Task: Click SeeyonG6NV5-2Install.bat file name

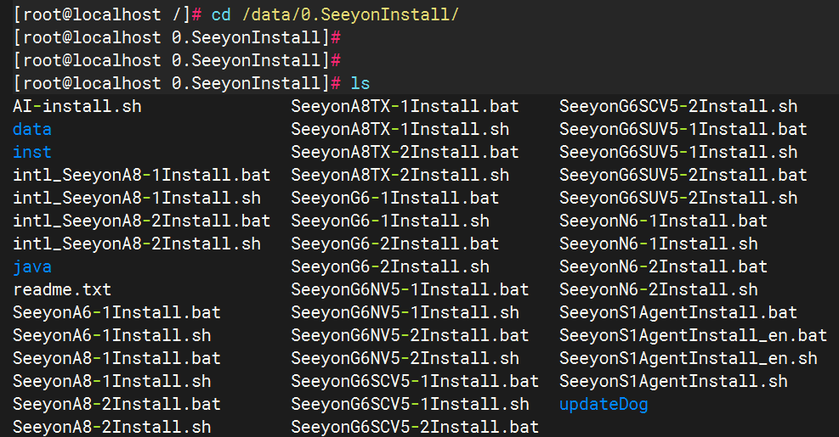Action: coord(410,336)
